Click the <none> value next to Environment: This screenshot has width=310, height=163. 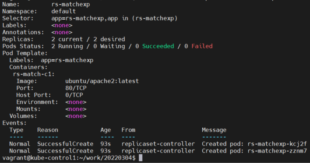pyautogui.click(x=76, y=102)
